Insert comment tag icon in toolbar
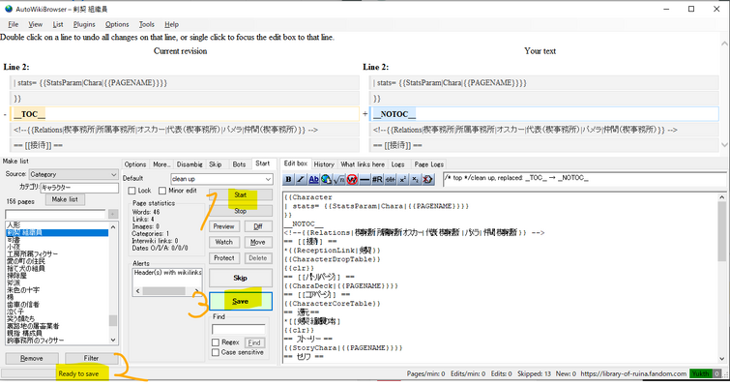 (x=428, y=179)
